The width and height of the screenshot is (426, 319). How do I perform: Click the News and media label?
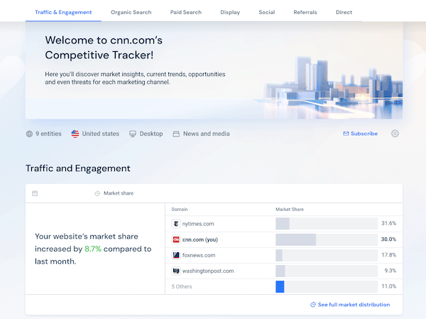click(x=206, y=134)
